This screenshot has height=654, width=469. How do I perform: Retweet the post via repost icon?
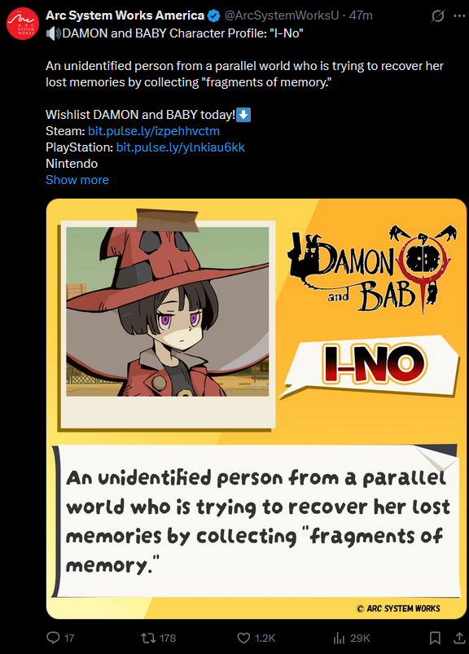(x=147, y=638)
